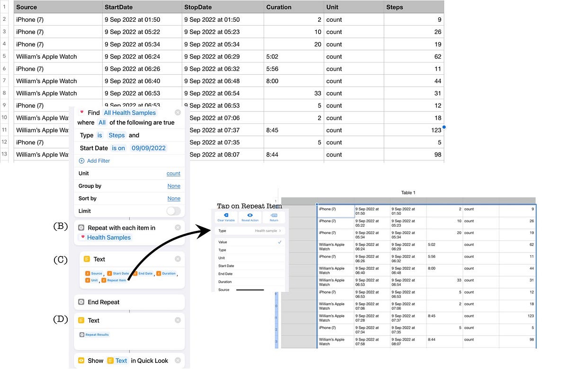Open the Group by None dropdown
The width and height of the screenshot is (568, 369).
coord(174,186)
